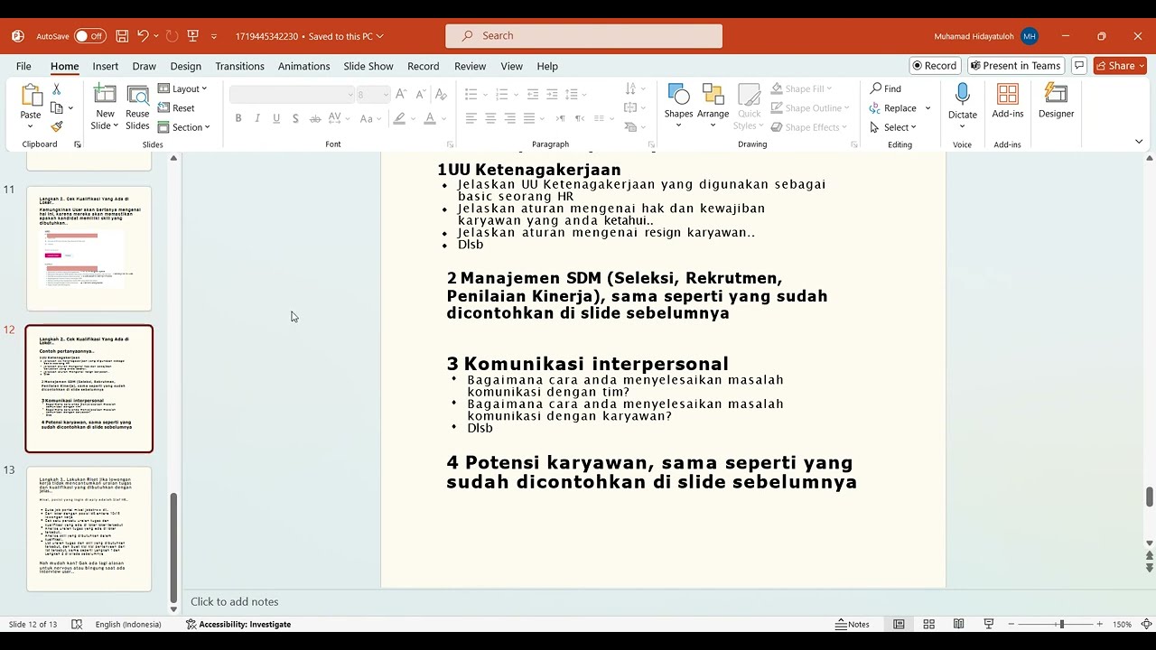Click the Save icon in title bar
The image size is (1156, 650).
(x=122, y=36)
